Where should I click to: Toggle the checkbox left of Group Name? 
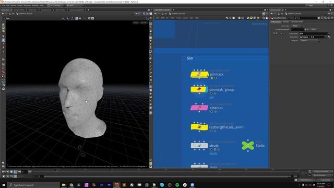[282, 33]
